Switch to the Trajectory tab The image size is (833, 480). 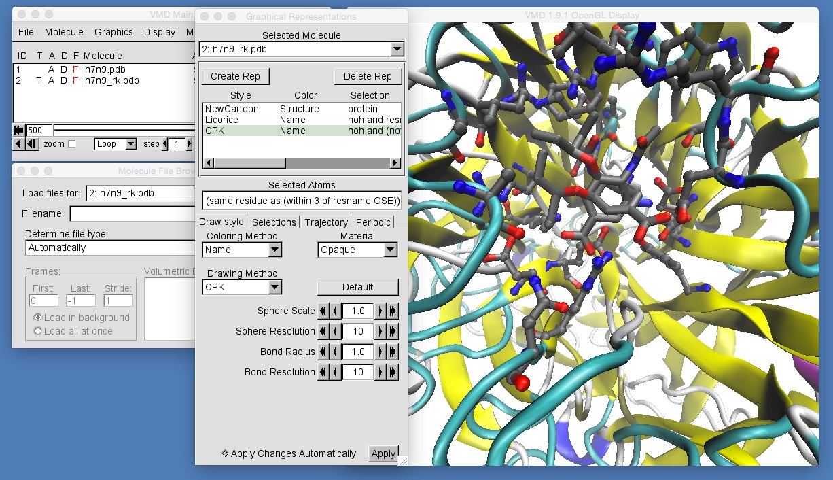click(x=326, y=222)
